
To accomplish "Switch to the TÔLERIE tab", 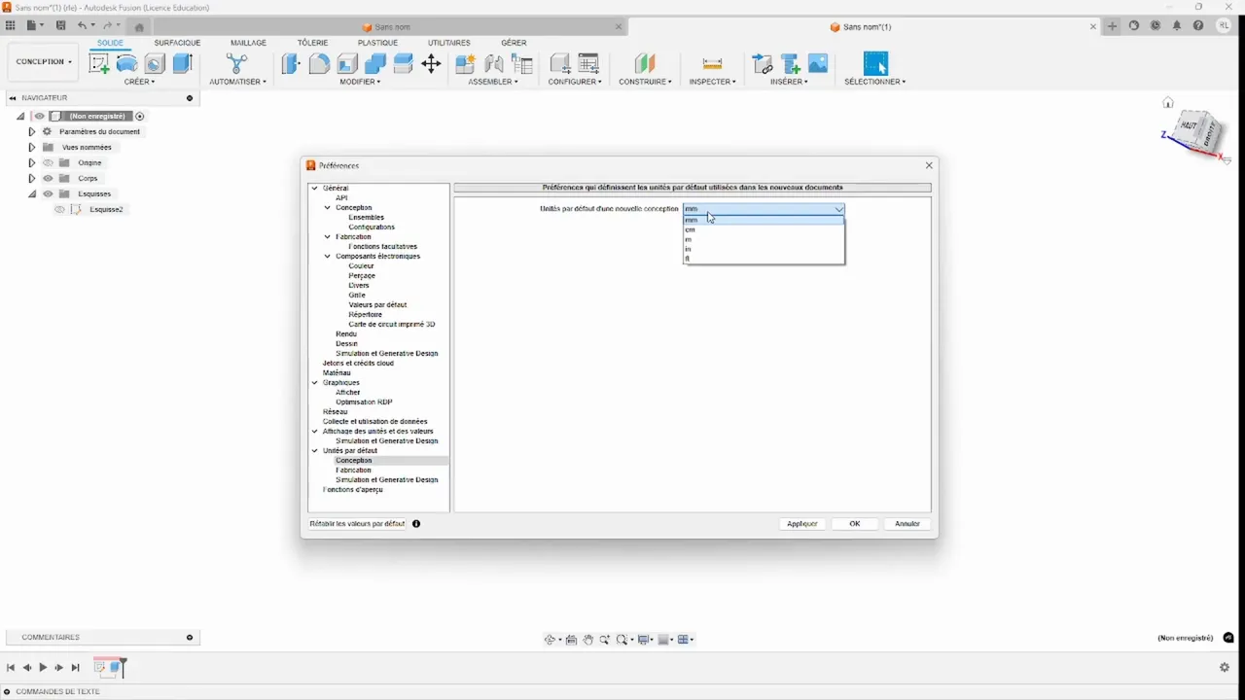I will point(312,43).
